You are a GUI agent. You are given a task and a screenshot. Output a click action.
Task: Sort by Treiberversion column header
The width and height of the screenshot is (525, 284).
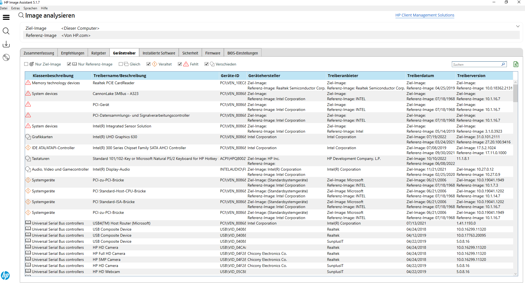coord(484,76)
